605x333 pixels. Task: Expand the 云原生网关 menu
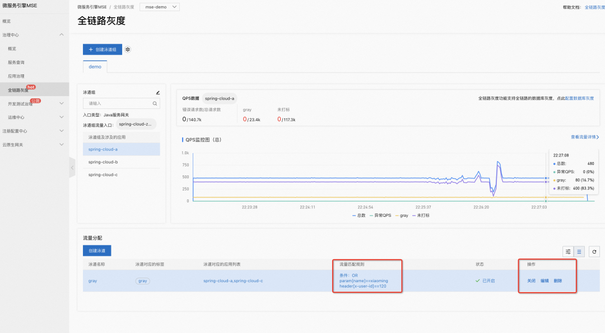point(62,144)
